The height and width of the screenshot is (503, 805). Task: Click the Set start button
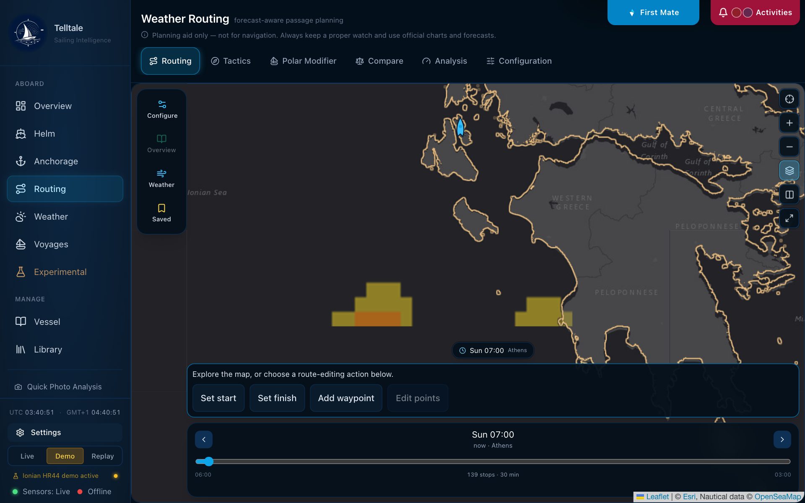[218, 398]
